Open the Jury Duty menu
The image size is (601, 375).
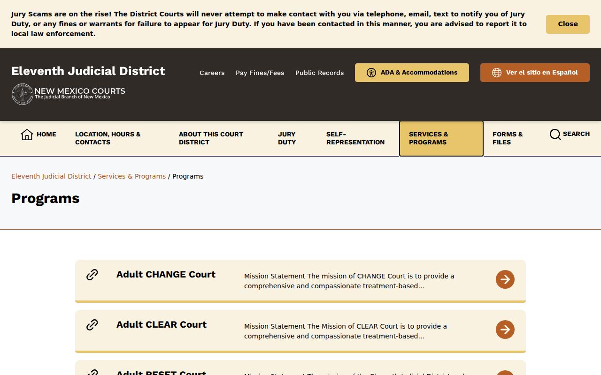287,138
